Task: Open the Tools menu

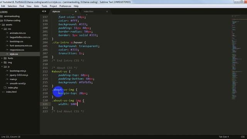Action: tap(44, 6)
